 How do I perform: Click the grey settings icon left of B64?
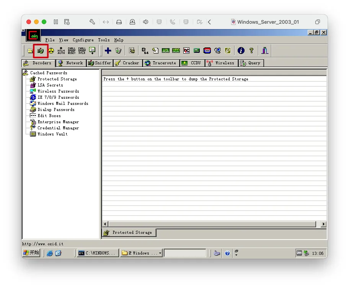click(132, 51)
